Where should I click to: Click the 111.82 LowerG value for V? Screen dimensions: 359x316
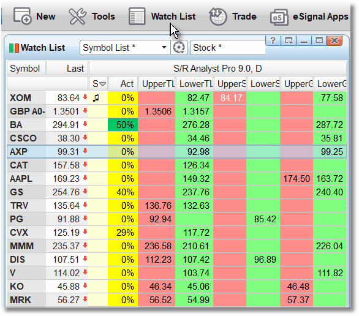click(330, 273)
